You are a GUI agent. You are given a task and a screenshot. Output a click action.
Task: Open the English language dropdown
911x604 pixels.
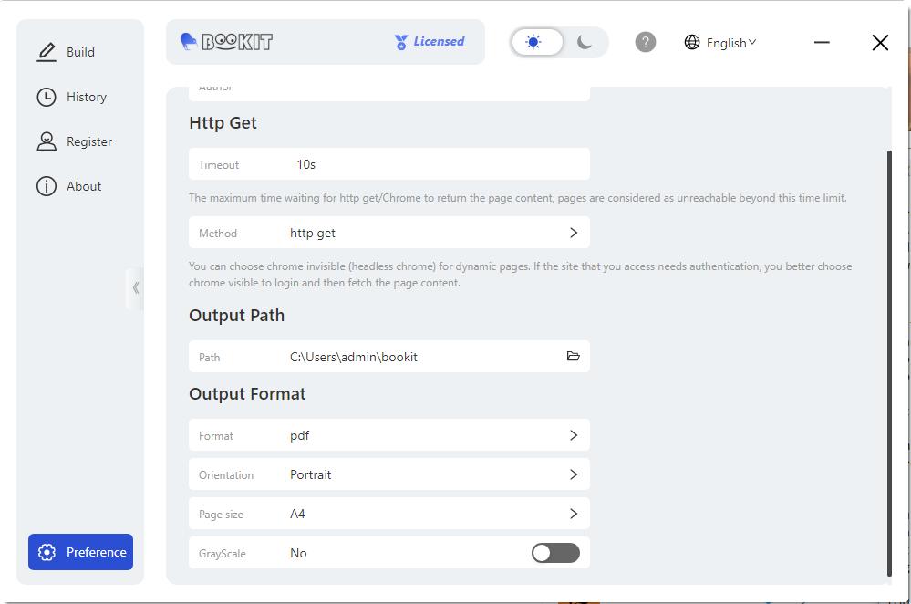[x=720, y=42]
